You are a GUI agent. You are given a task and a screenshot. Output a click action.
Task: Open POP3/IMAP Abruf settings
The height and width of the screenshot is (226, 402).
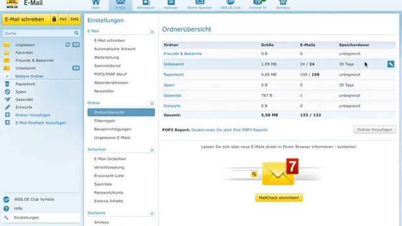click(x=111, y=74)
